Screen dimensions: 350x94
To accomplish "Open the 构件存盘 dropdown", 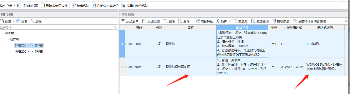I will tap(14, 6).
